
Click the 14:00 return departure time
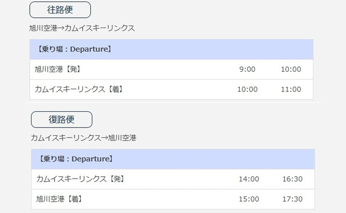[249, 179]
